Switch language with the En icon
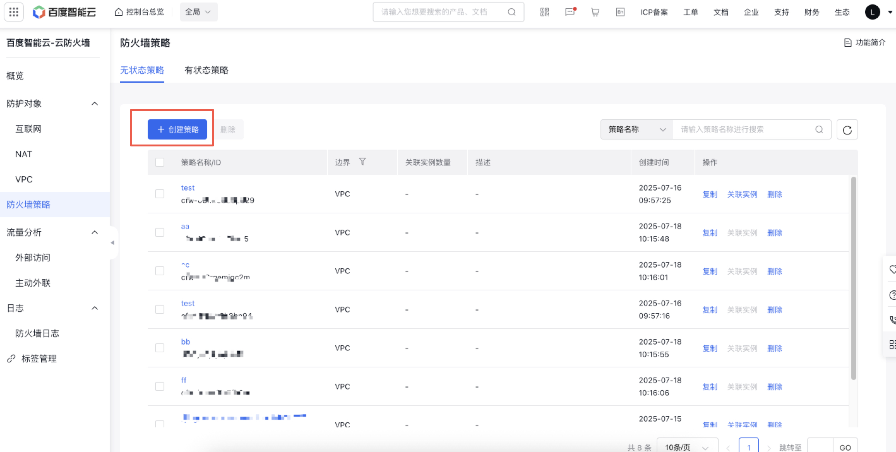The image size is (896, 452). (x=620, y=12)
